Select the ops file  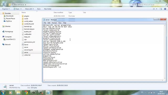[x=25, y=39]
